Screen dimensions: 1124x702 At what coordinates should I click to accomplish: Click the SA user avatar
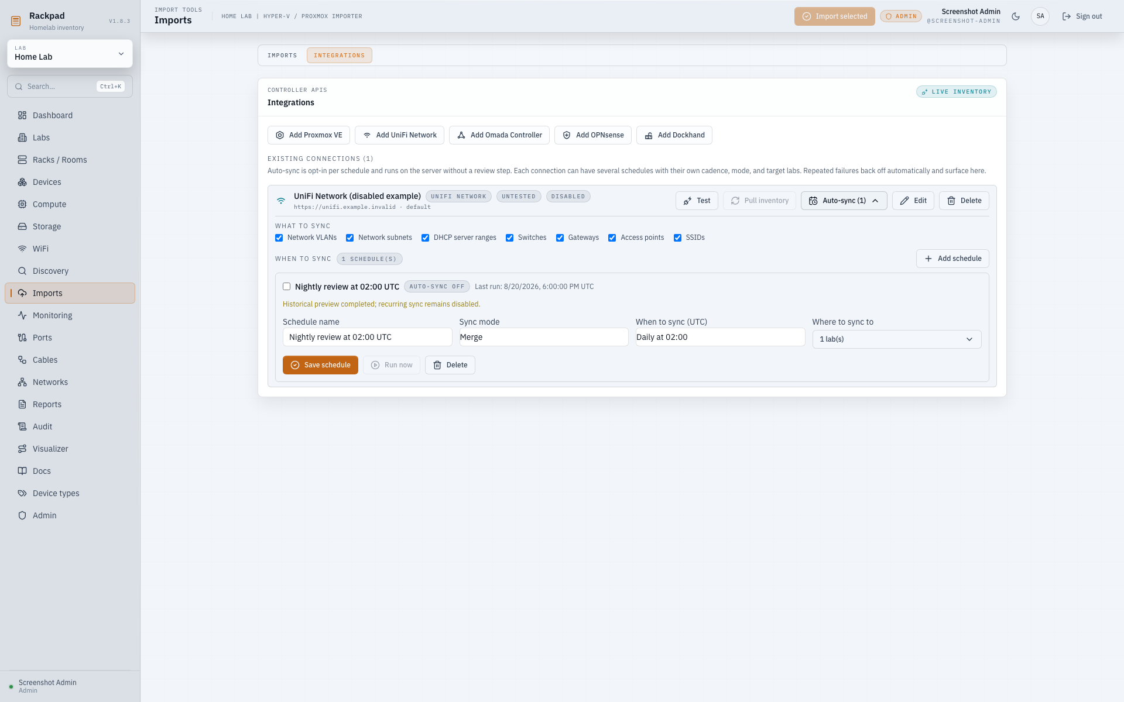[1040, 16]
